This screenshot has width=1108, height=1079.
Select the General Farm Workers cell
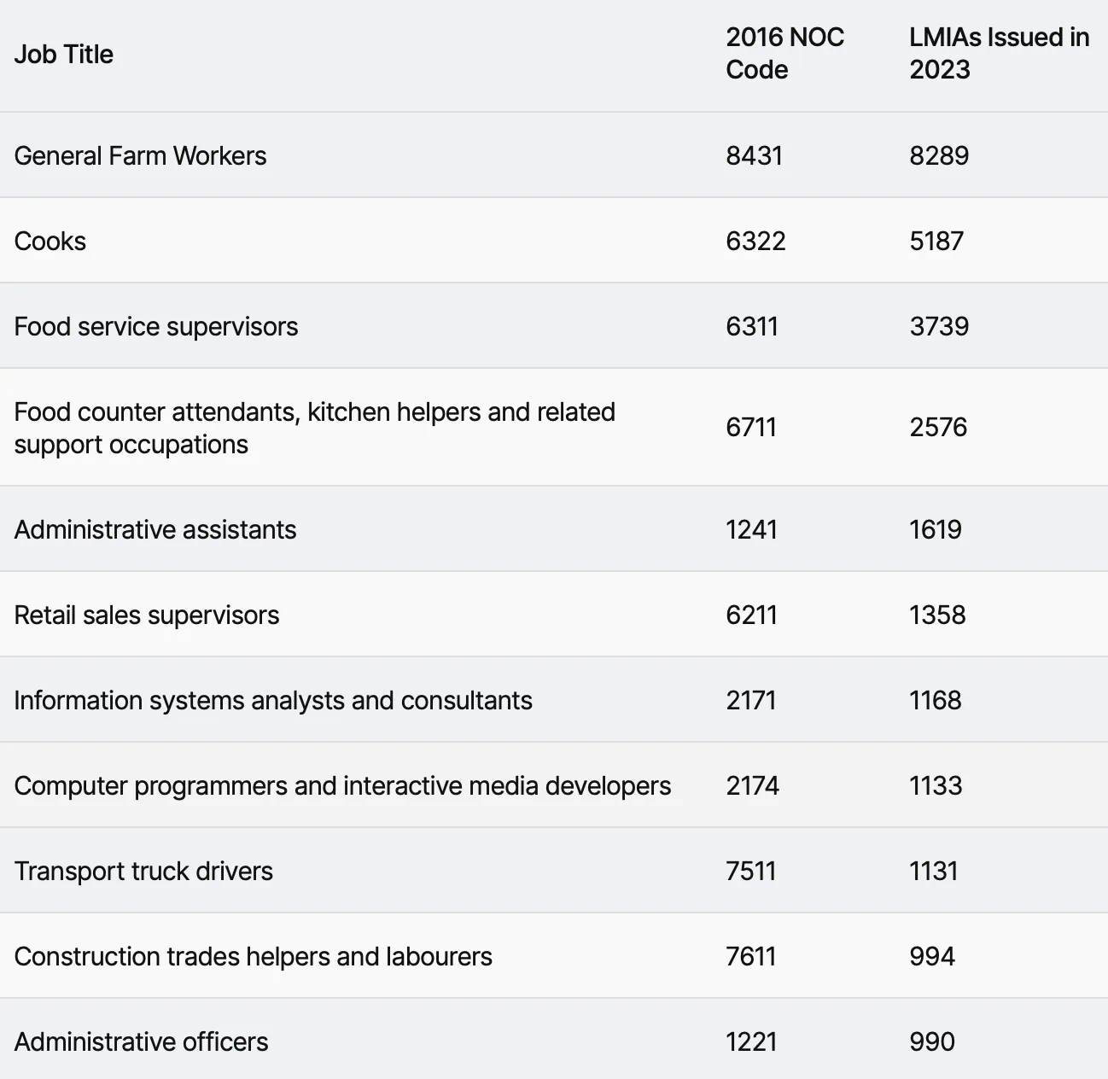click(140, 155)
